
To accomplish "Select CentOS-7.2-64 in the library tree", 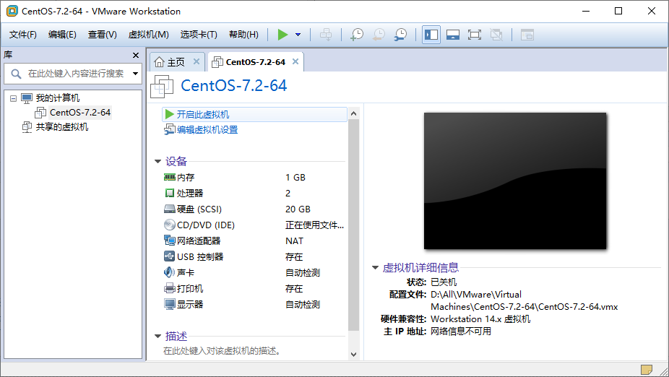I will (79, 113).
